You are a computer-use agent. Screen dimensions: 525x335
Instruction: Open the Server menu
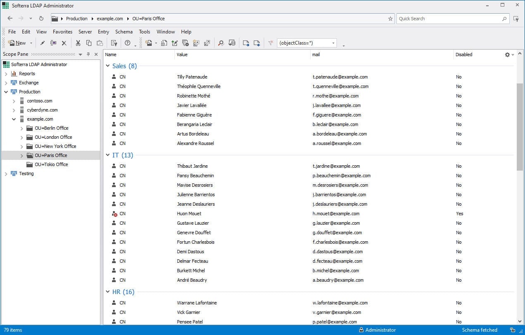click(x=85, y=32)
